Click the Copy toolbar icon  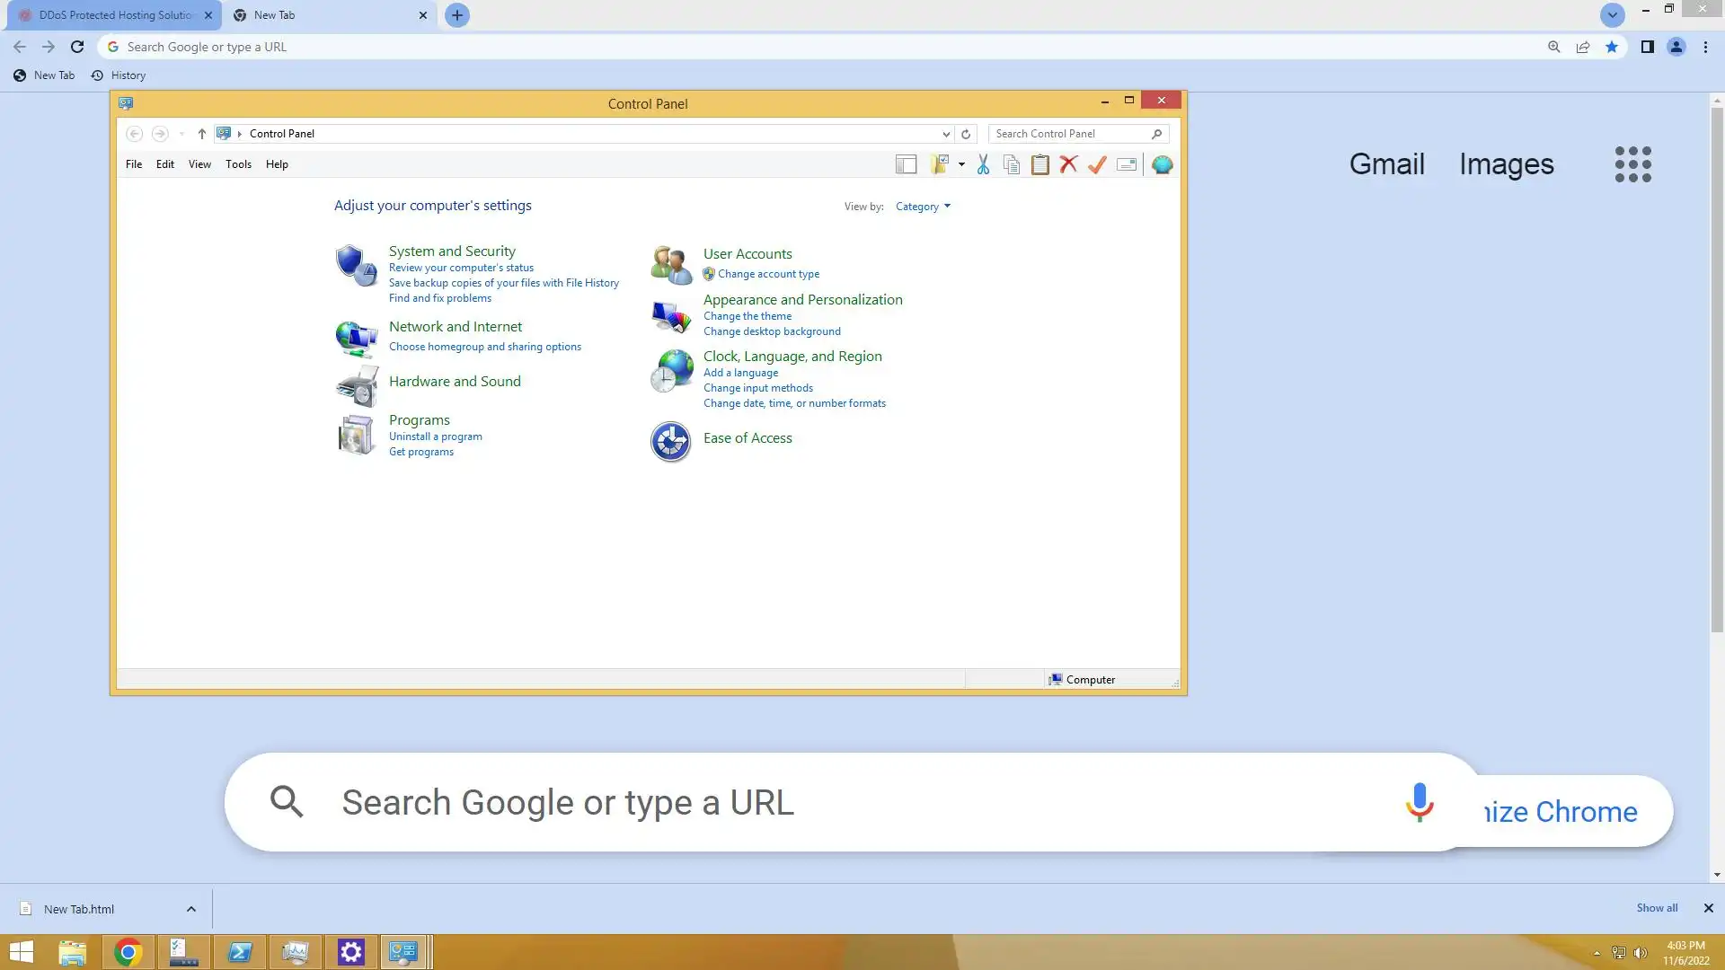(1012, 164)
